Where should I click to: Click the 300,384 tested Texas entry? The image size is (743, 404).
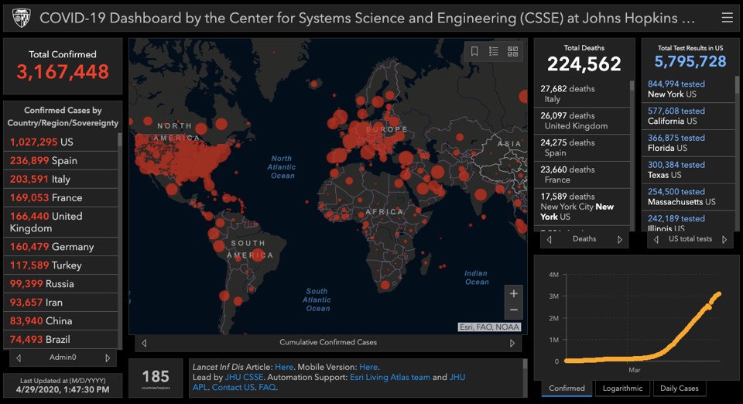pyautogui.click(x=688, y=170)
